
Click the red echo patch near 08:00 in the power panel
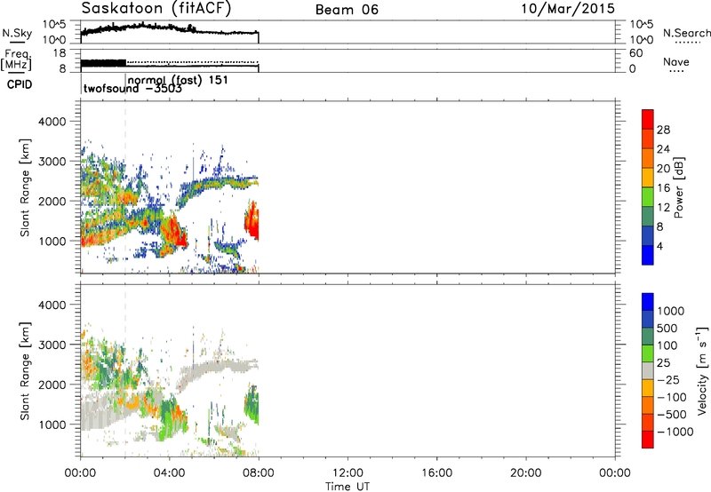click(252, 221)
